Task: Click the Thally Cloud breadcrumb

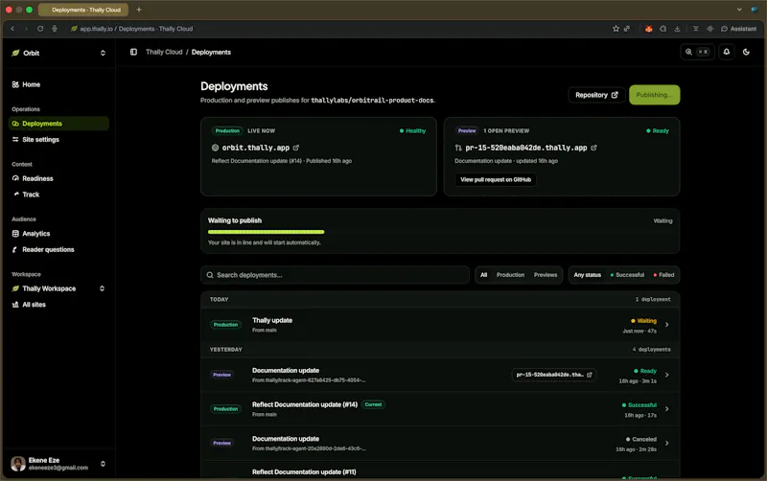Action: pos(164,52)
